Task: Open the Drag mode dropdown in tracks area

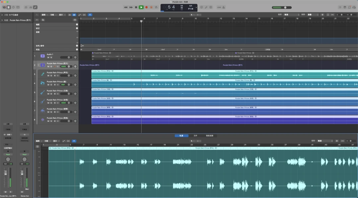Action: coord(313,15)
